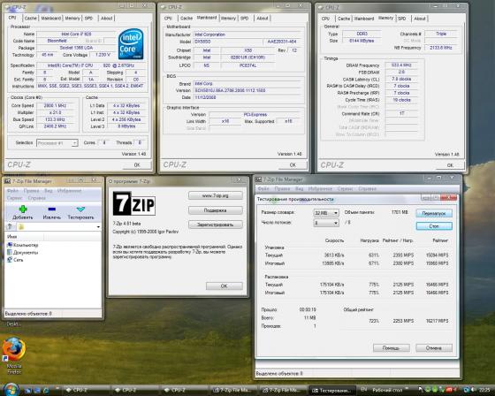The height and width of the screenshot is (396, 495).
Task: Click the blue Извлечь (Extract) minus icon
Action: point(52,209)
